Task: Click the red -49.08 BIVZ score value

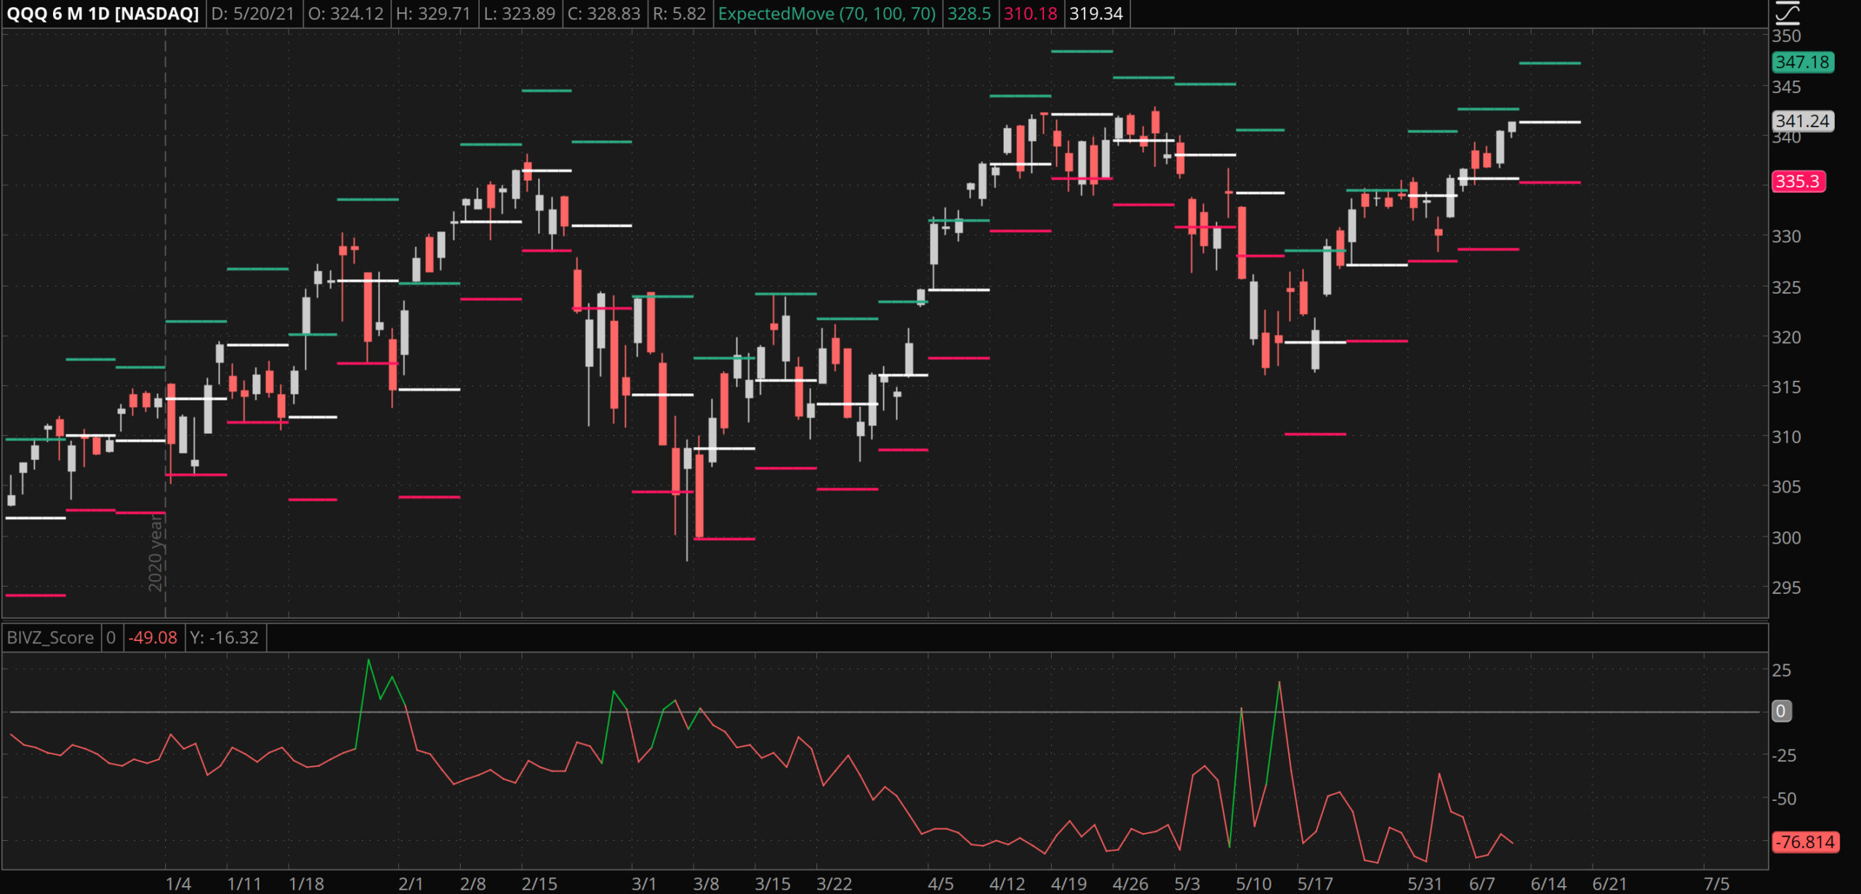Action: pos(153,637)
